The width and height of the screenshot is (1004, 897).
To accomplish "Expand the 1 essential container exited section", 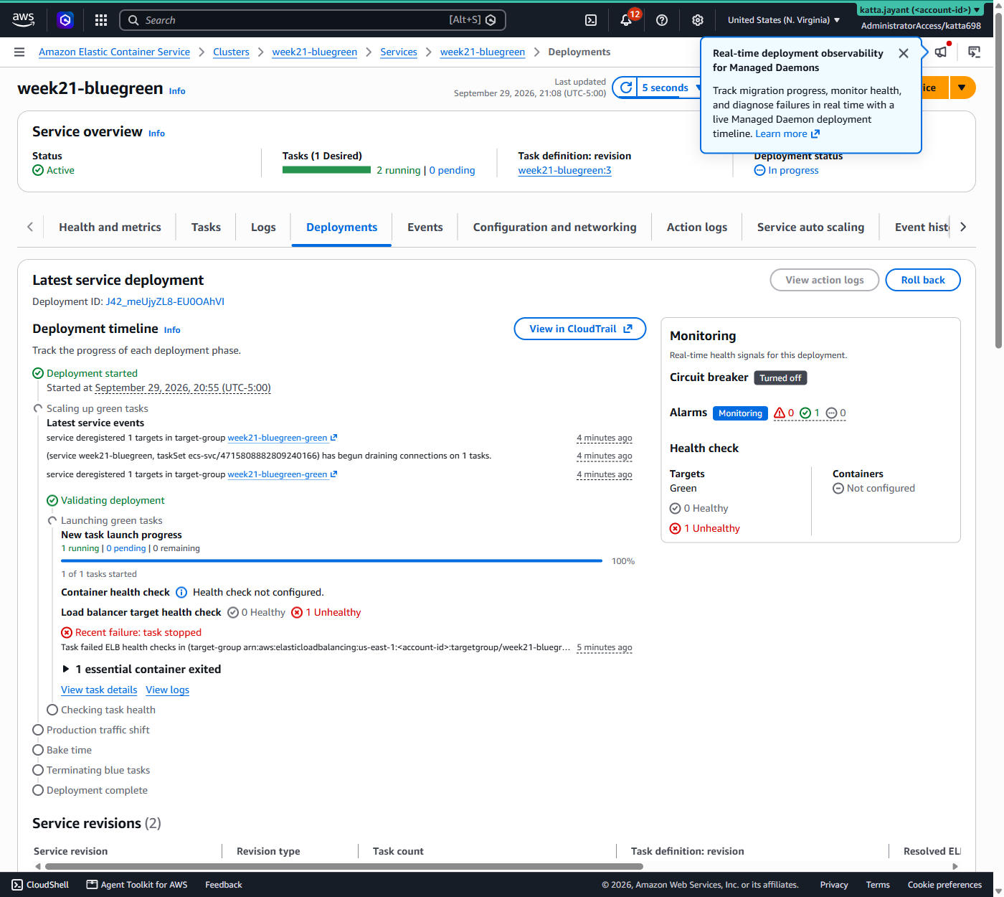I will pyautogui.click(x=141, y=669).
